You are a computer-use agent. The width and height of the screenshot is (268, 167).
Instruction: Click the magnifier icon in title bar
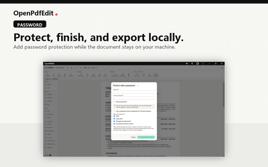[x=192, y=63]
